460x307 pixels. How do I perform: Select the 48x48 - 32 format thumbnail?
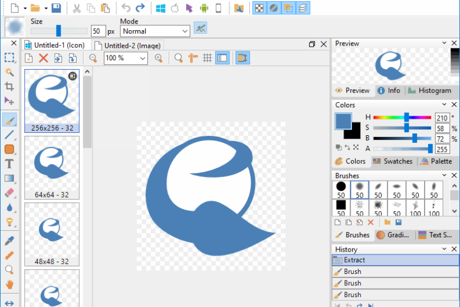(52, 234)
